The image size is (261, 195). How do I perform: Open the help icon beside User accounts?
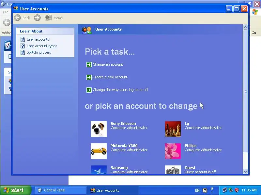click(23, 39)
